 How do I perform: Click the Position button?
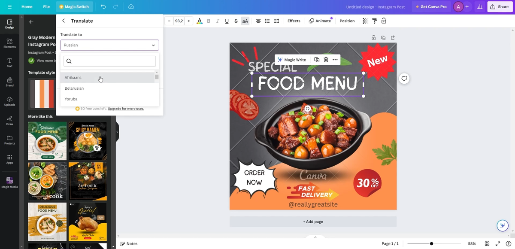347,21
